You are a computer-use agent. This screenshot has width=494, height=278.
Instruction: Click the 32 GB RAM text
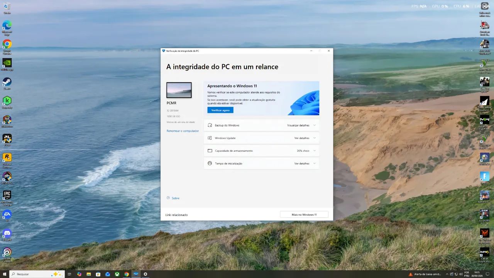point(173,110)
